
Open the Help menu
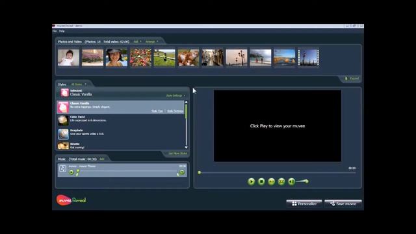click(62, 31)
